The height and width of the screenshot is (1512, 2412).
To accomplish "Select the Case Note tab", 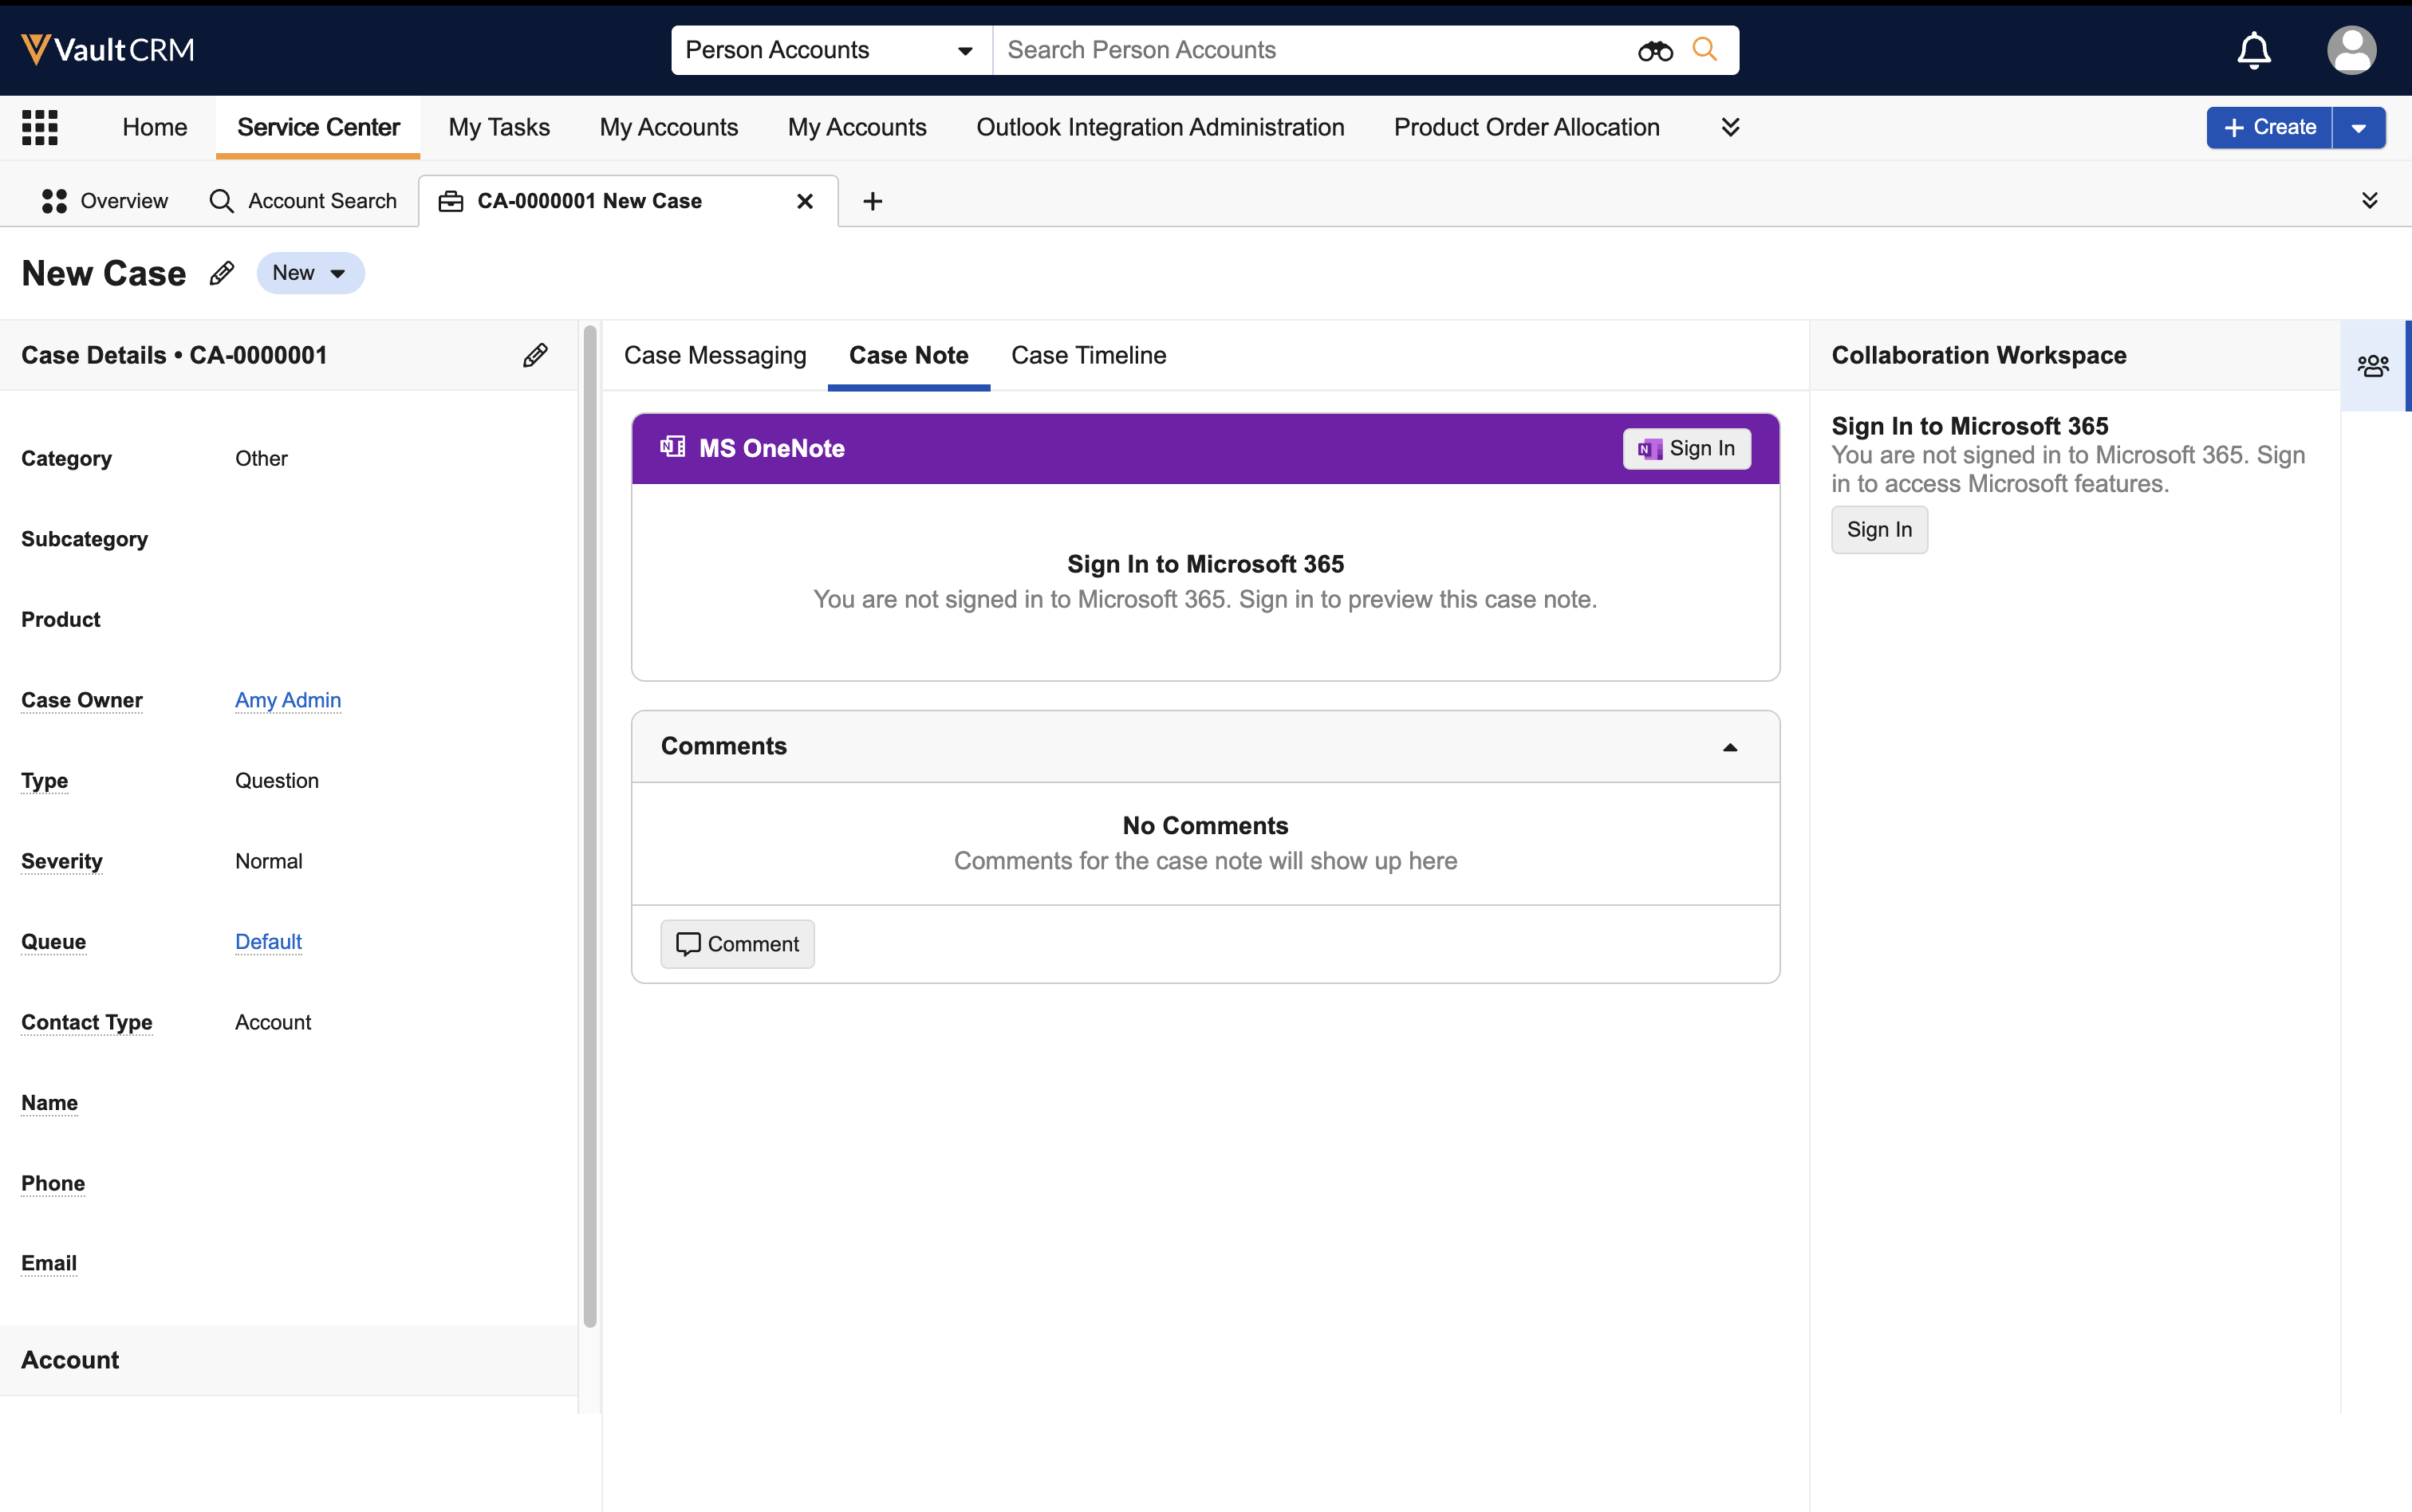I will (909, 355).
